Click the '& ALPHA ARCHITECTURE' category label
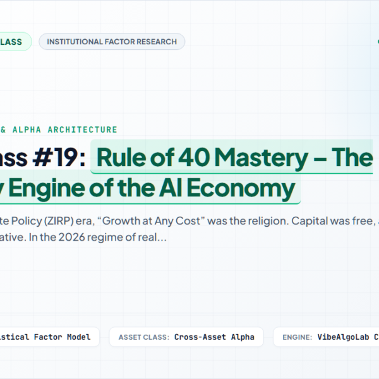 [x=59, y=129]
